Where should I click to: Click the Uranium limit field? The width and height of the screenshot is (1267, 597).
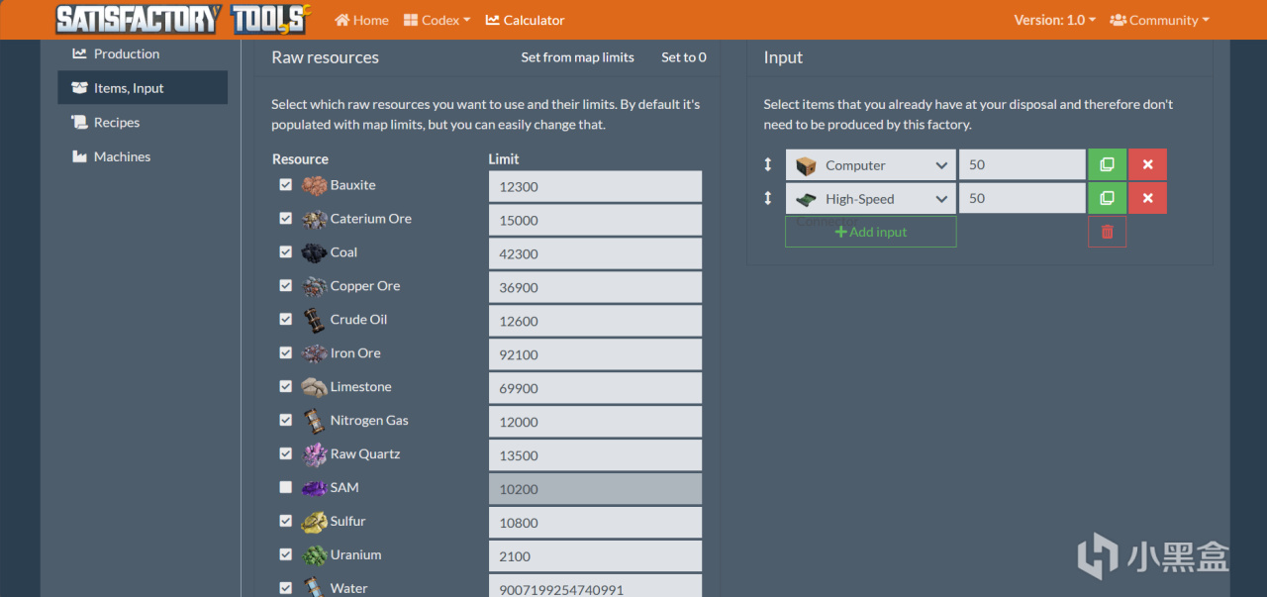click(x=595, y=556)
